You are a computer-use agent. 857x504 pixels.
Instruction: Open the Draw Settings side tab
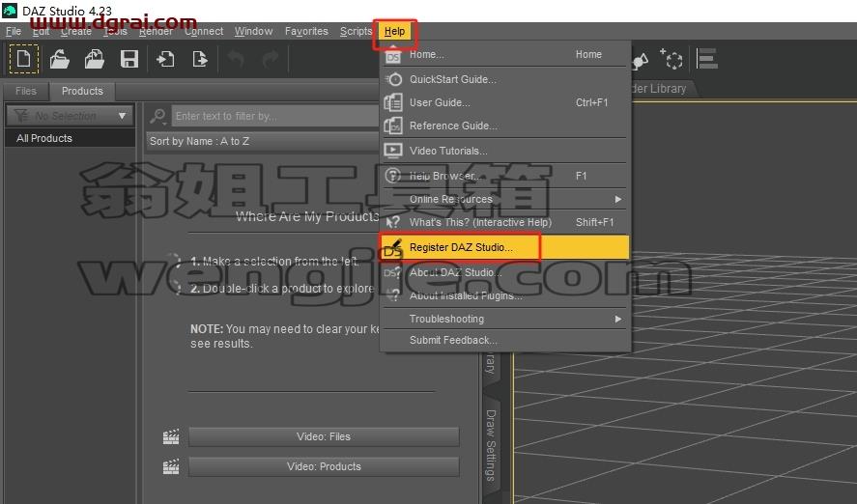[491, 445]
